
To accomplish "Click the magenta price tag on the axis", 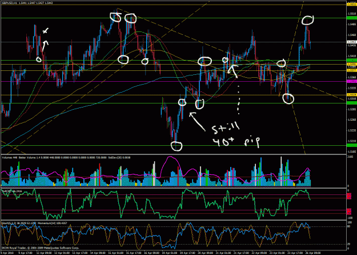I will pyautogui.click(x=351, y=81).
